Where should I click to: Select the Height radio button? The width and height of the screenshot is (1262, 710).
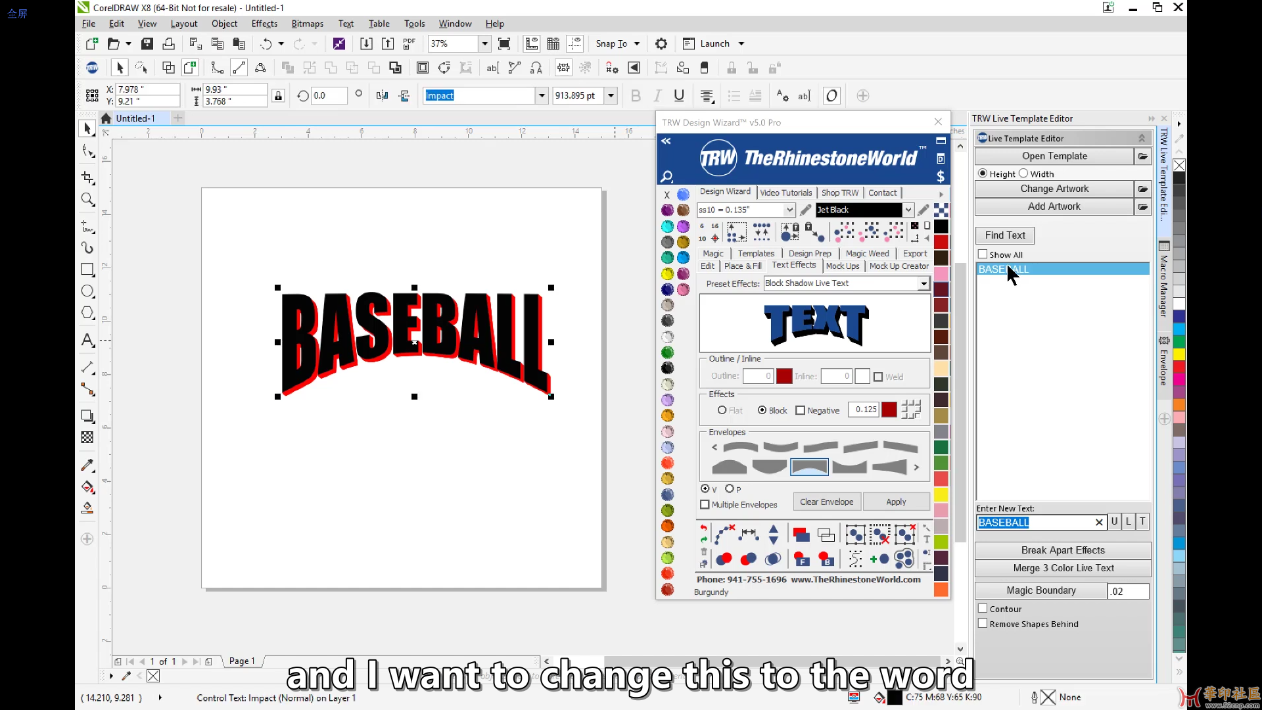[x=983, y=174]
